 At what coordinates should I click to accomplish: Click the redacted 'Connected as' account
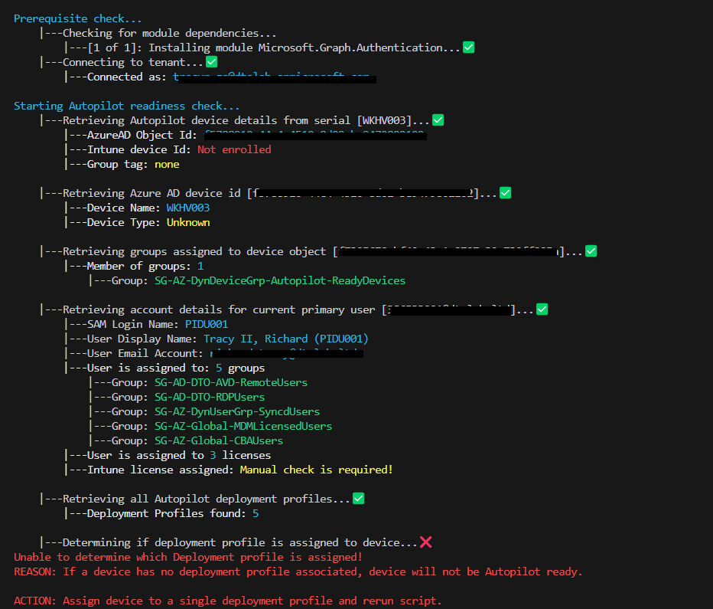click(x=275, y=77)
